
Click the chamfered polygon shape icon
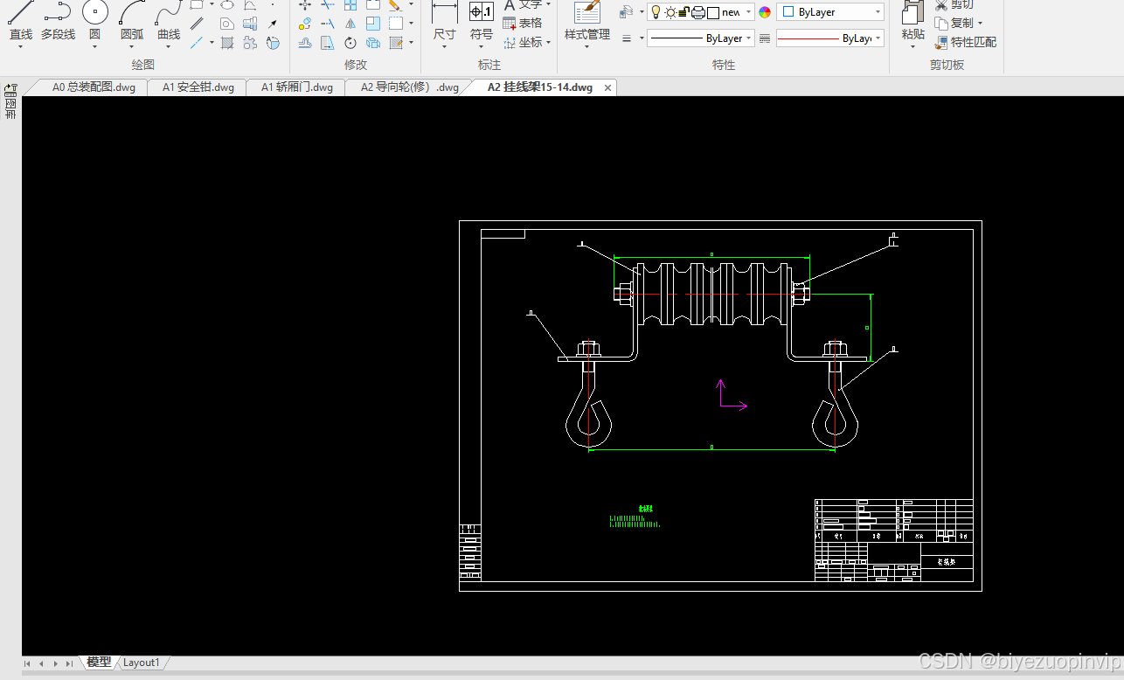click(227, 24)
